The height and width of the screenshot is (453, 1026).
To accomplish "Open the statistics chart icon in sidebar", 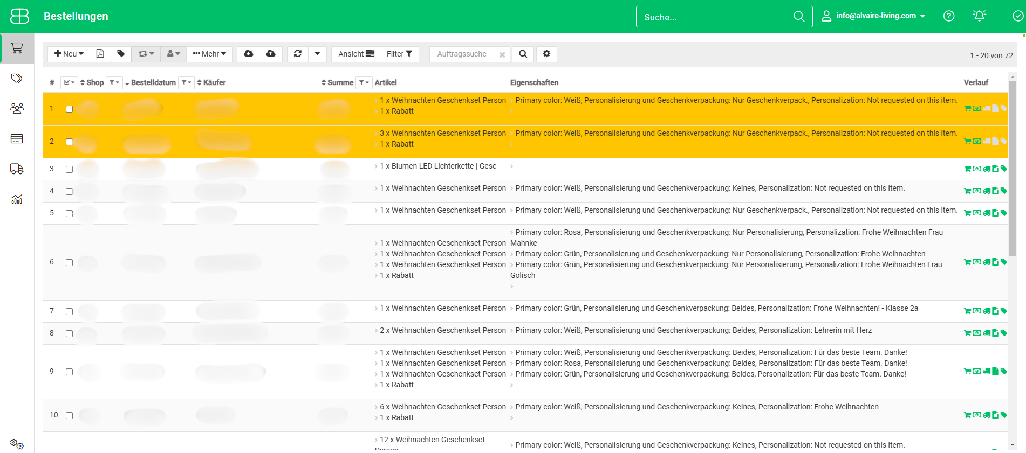I will (17, 199).
